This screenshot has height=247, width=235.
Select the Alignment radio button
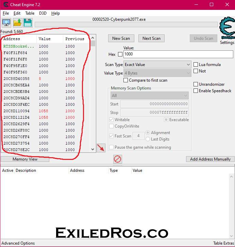tap(148, 133)
